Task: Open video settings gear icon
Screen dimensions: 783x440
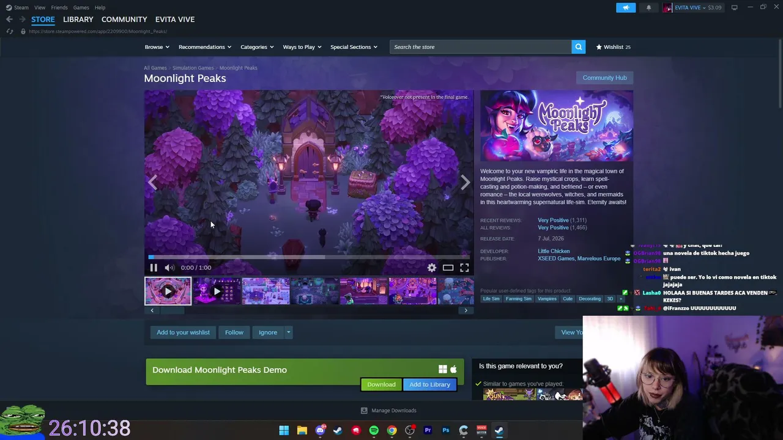Action: (x=432, y=268)
